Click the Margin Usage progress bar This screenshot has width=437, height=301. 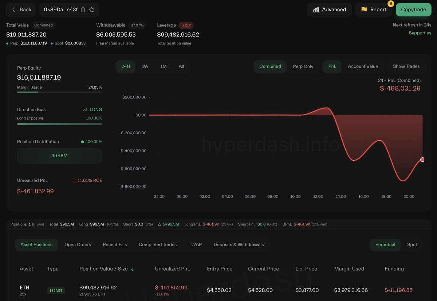(60, 92)
